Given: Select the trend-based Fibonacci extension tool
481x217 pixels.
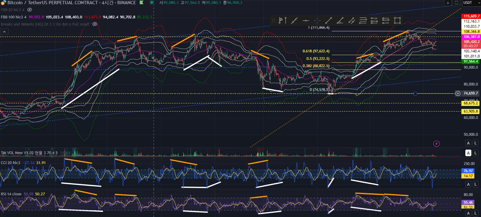Looking at the screenshot, I should [x=374, y=20].
